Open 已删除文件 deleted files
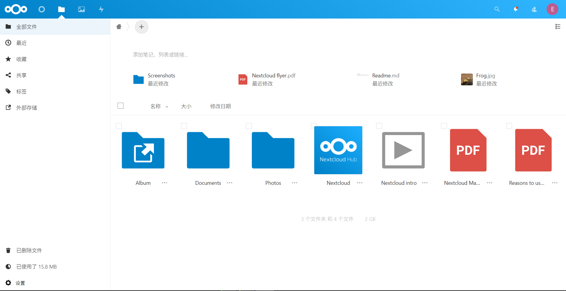The width and height of the screenshot is (566, 291). (55, 250)
